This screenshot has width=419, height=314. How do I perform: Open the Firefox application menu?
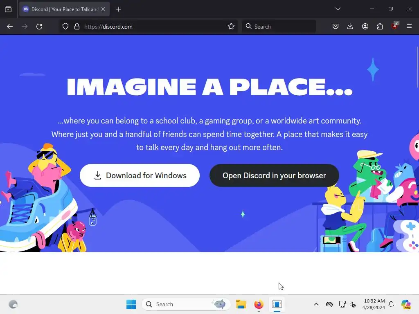[x=409, y=27]
